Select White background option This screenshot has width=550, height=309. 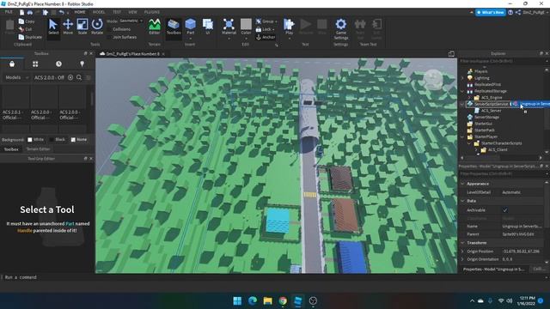(30, 139)
